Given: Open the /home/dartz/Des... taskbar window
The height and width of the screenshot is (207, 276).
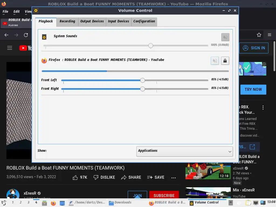Looking at the screenshot, I should (x=87, y=203).
